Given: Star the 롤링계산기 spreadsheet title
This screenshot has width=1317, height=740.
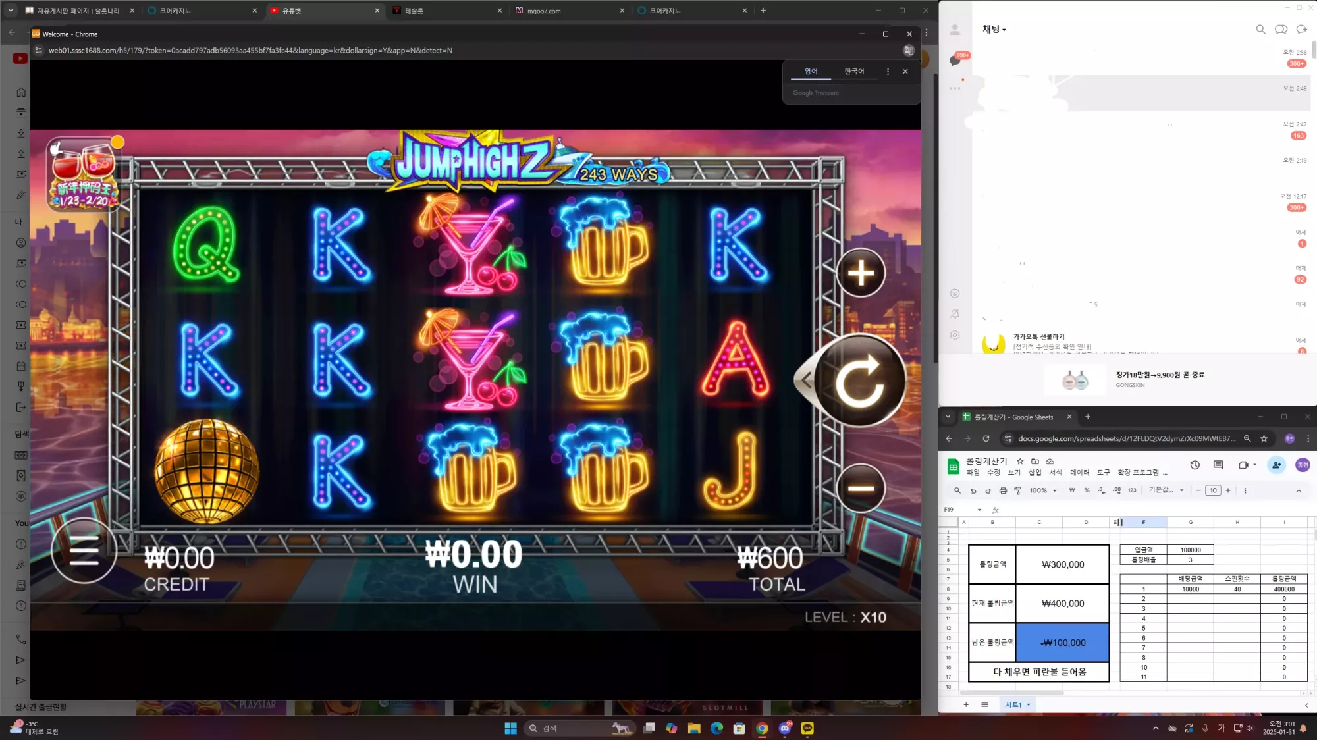Looking at the screenshot, I should 1020,462.
